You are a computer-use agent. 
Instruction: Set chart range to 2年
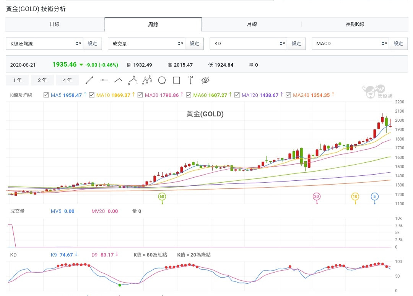click(x=42, y=80)
